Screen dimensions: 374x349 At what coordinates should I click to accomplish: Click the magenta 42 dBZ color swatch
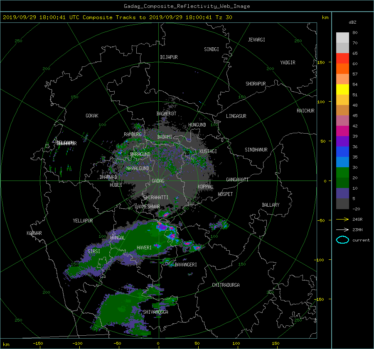click(x=342, y=131)
